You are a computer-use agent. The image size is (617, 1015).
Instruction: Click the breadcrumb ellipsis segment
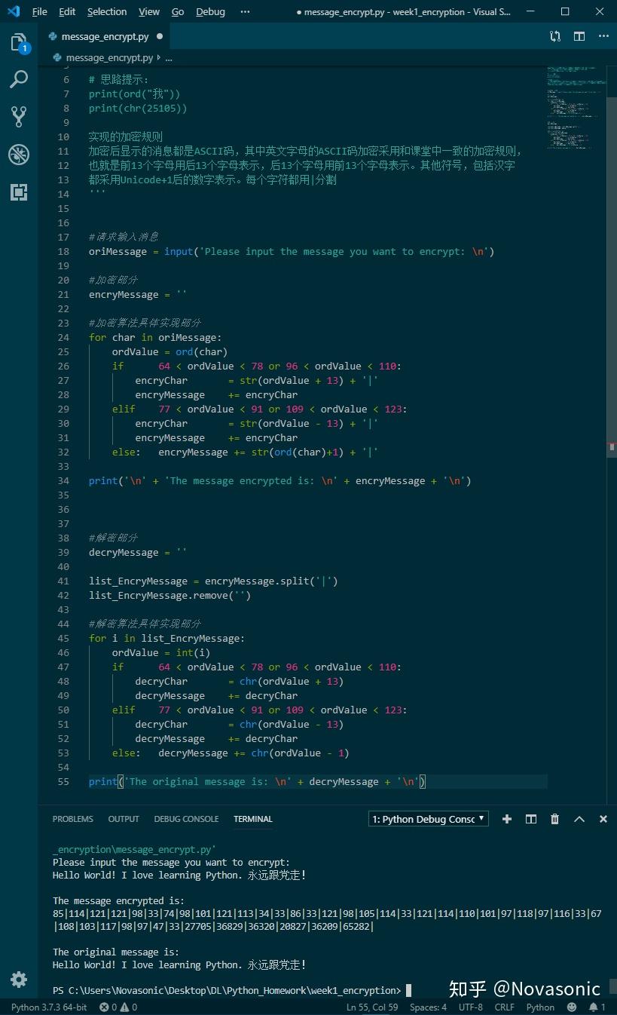coord(168,57)
